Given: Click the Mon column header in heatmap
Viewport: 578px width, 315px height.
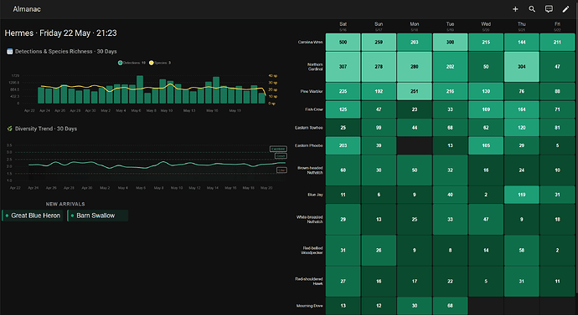Looking at the screenshot, I should 415,26.
